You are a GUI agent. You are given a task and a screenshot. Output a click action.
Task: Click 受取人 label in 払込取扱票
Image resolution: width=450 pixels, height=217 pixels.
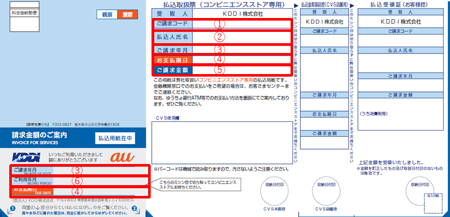172,13
